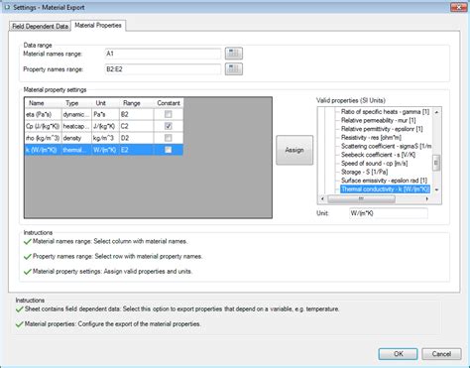Toggle Constant checkbox for rho (kg/m^3) row
The width and height of the screenshot is (470, 368).
pos(169,138)
